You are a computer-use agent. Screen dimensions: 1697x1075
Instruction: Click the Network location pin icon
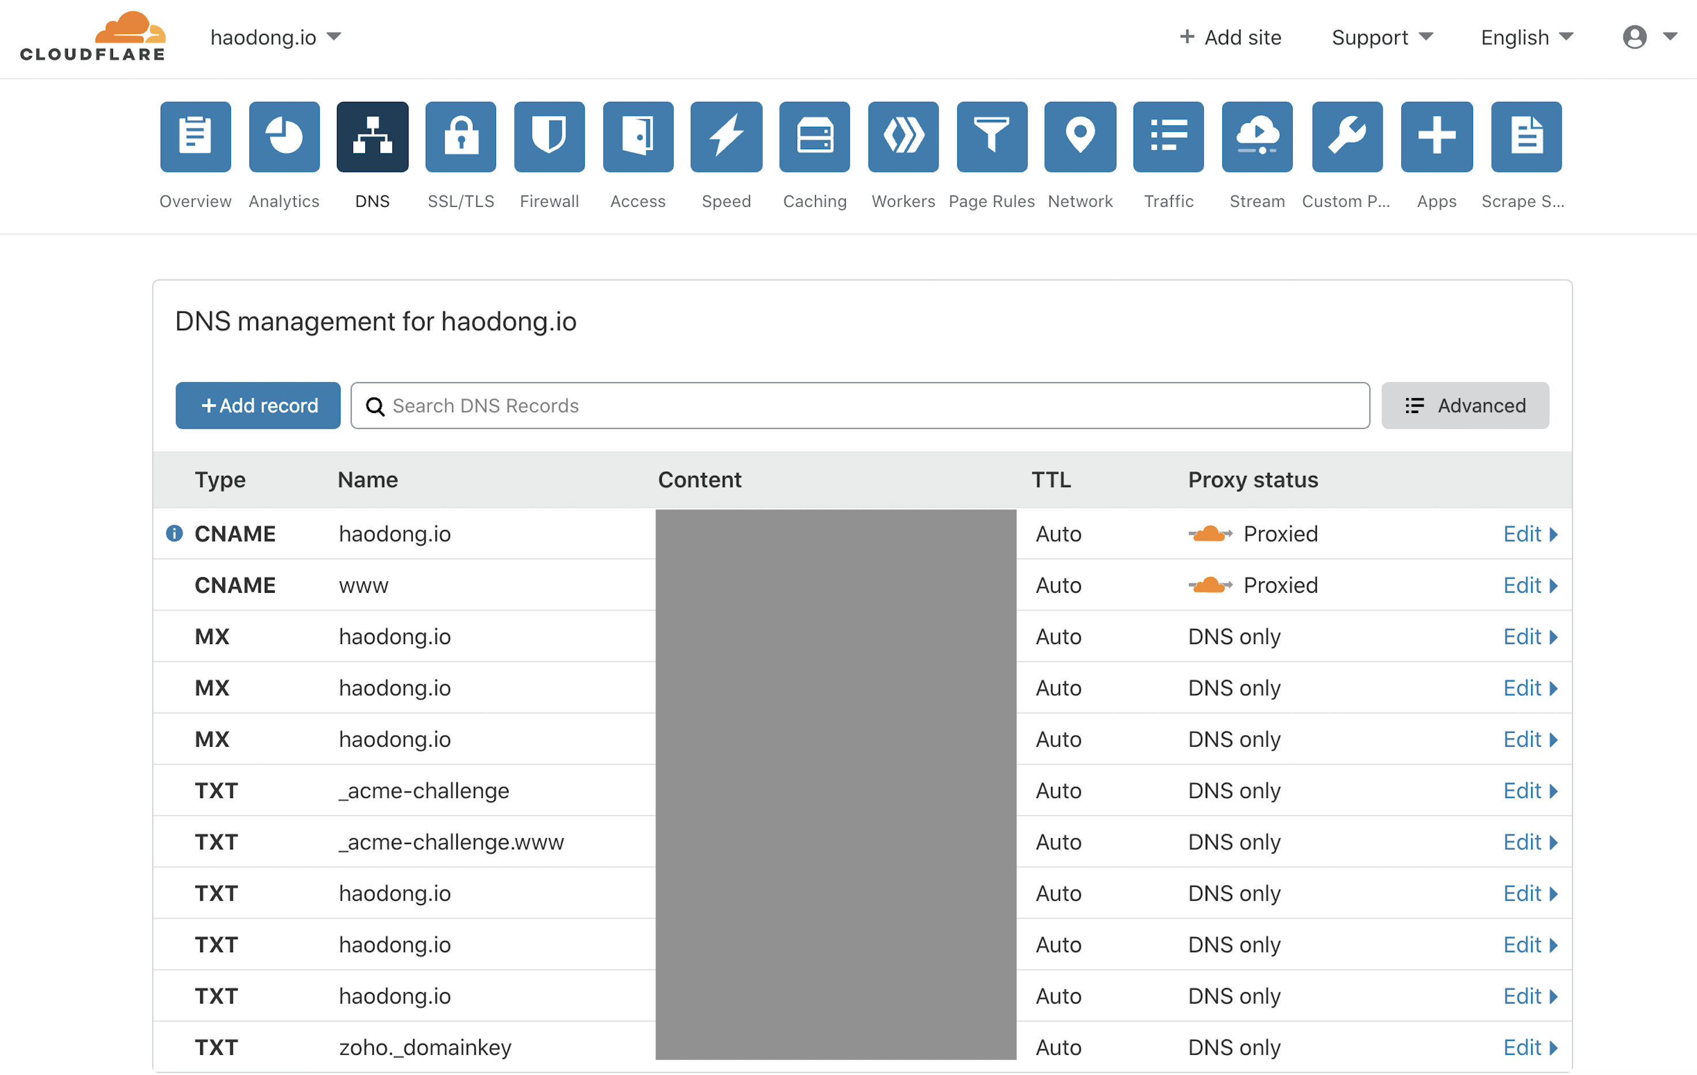pyautogui.click(x=1079, y=137)
